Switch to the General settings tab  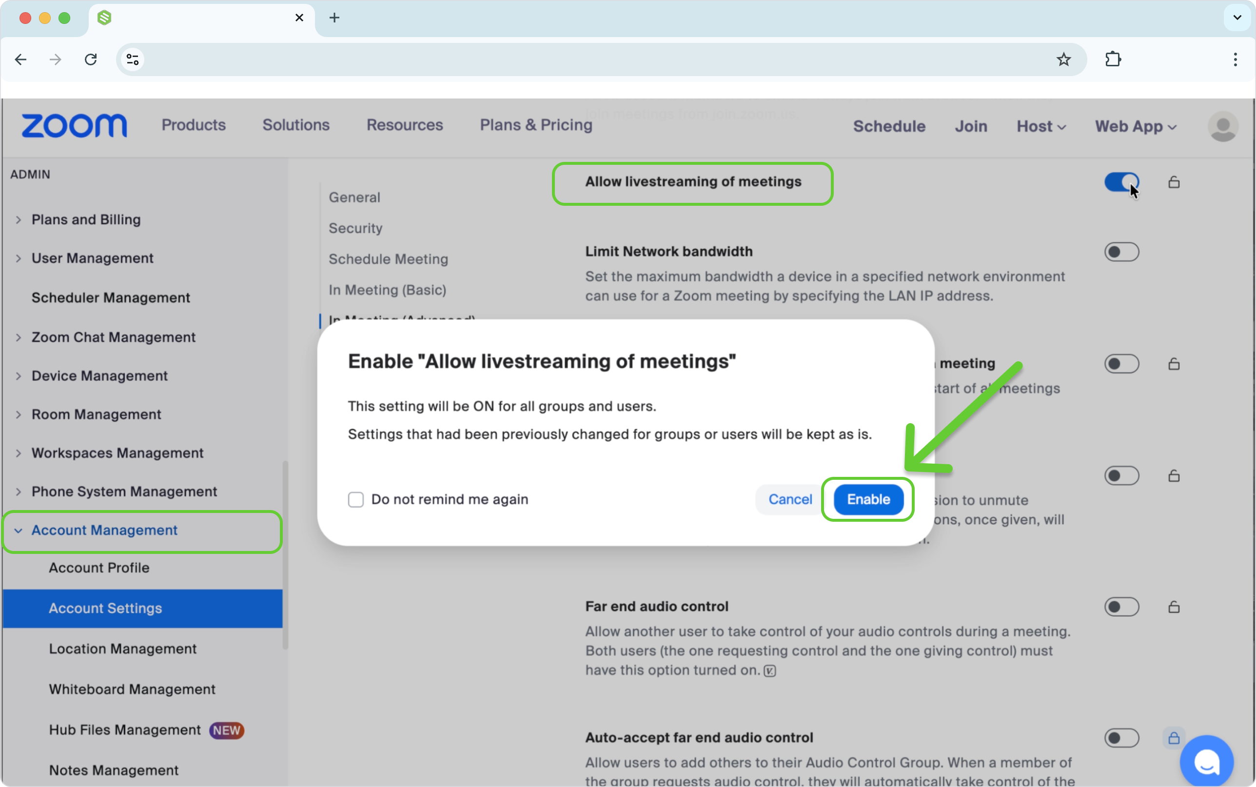pos(354,197)
